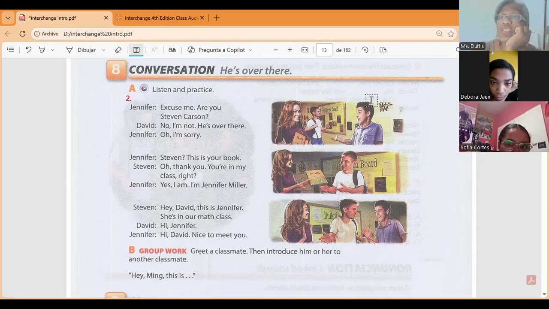
Task: Click the line 'Steven? This is your book.'
Action: coord(201,158)
